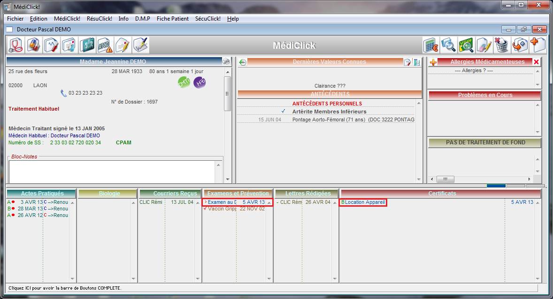This screenshot has width=553, height=299.
Task: Click the Traitement Habituel label
Action: tap(34, 109)
